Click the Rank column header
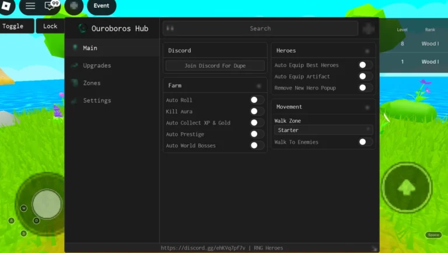Image resolution: width=448 pixels, height=253 pixels. point(430,29)
